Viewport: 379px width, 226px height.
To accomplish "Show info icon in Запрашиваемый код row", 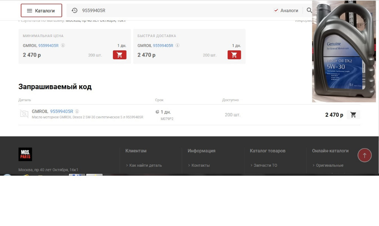I will click(x=77, y=111).
